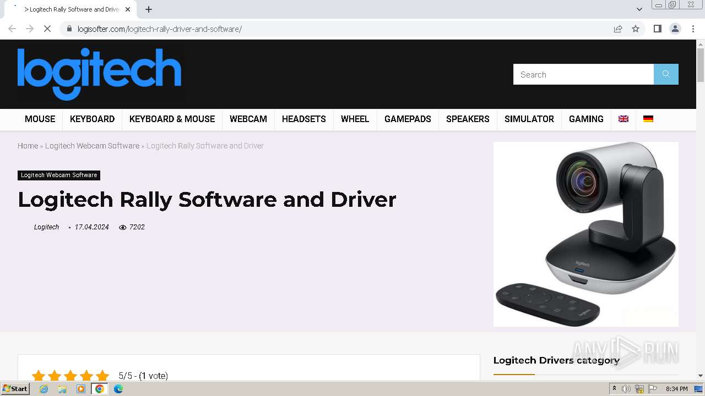Go back to previous page
This screenshot has width=705, height=396.
tap(12, 29)
